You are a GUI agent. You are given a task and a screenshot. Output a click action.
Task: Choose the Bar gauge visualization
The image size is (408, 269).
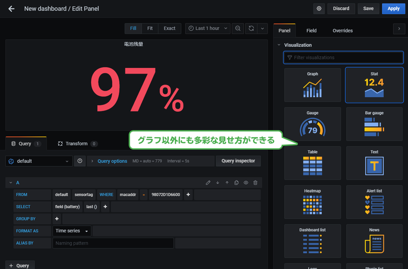click(x=374, y=124)
